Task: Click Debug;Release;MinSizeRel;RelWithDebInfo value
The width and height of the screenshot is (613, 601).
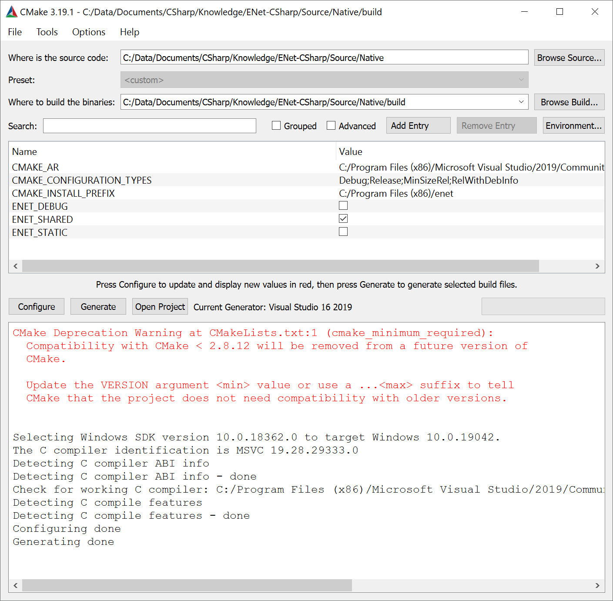Action: click(429, 180)
